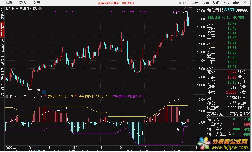252x152 pixels.
Task: Click 和仁科技 in the red title text
Action: pos(128,3)
